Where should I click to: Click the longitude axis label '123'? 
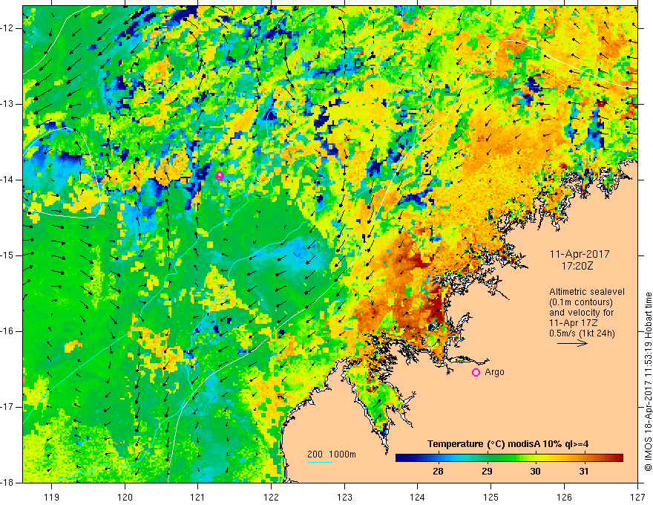click(344, 497)
